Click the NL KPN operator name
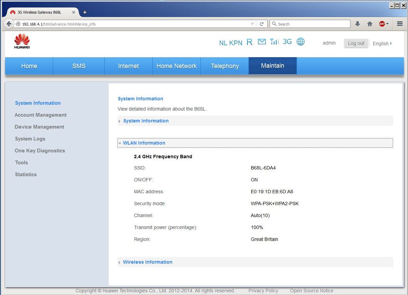 click(x=230, y=43)
